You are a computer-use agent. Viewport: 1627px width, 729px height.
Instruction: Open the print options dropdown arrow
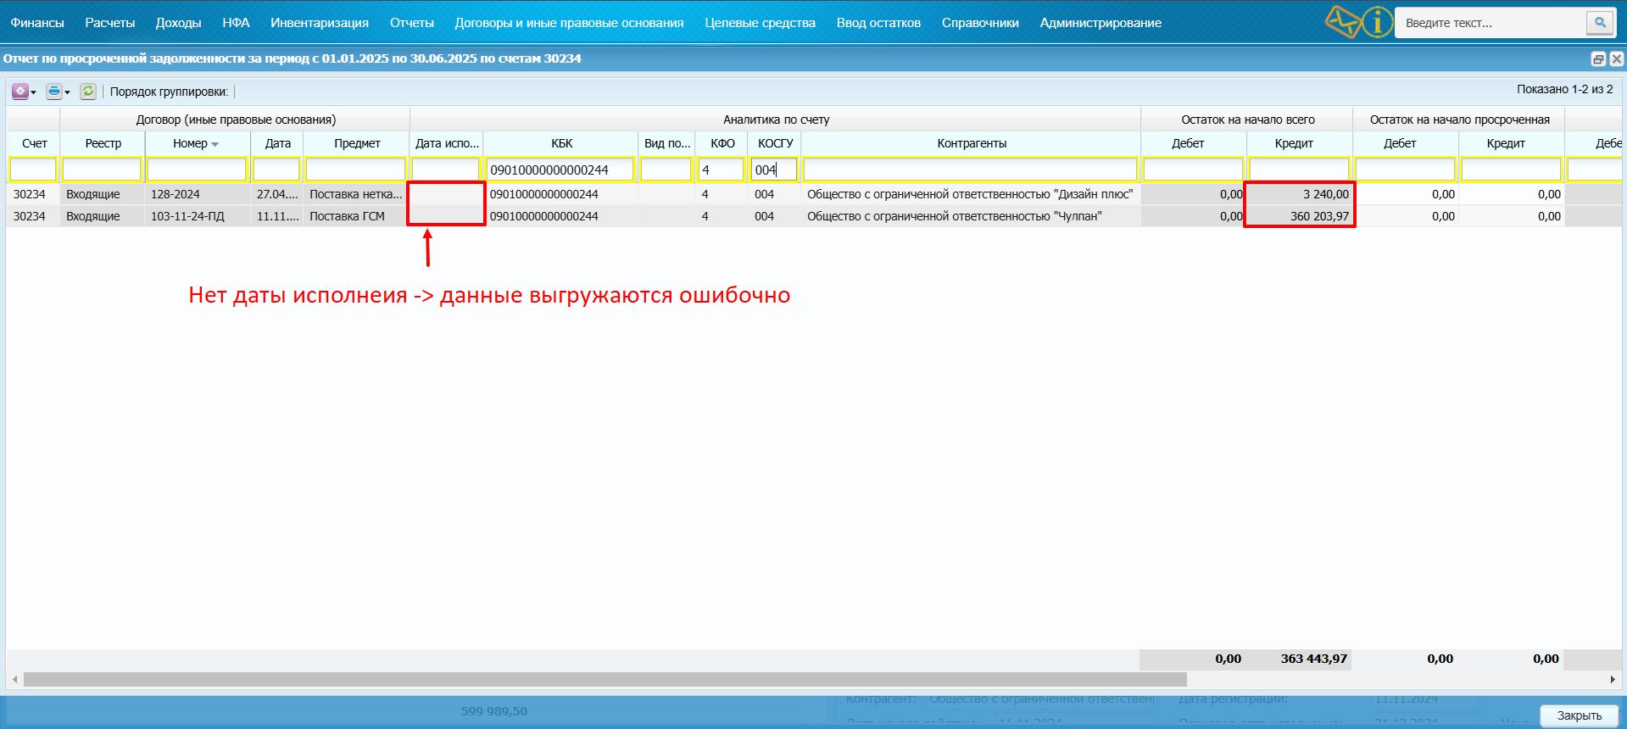[68, 92]
